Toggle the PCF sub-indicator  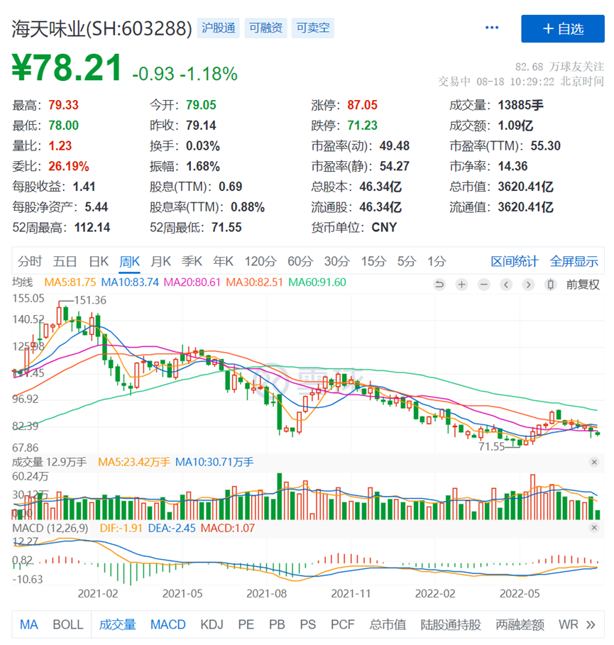[342, 625]
